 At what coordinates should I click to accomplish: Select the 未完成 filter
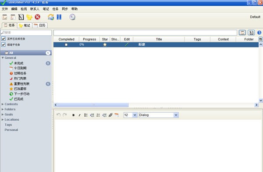pyautogui.click(x=18, y=63)
